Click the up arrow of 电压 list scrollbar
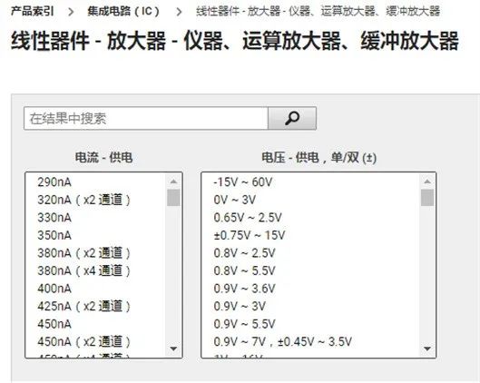Screen dimensions: 480x383 coord(427,182)
